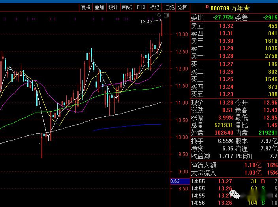Open the 叠加 overlay option
Image resolution: width=278 pixels, height=207 pixels.
click(x=99, y=7)
